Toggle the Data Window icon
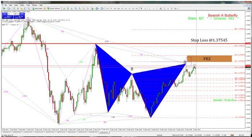Image resolution: width=252 pixels, height=137 pixels. pos(18,8)
